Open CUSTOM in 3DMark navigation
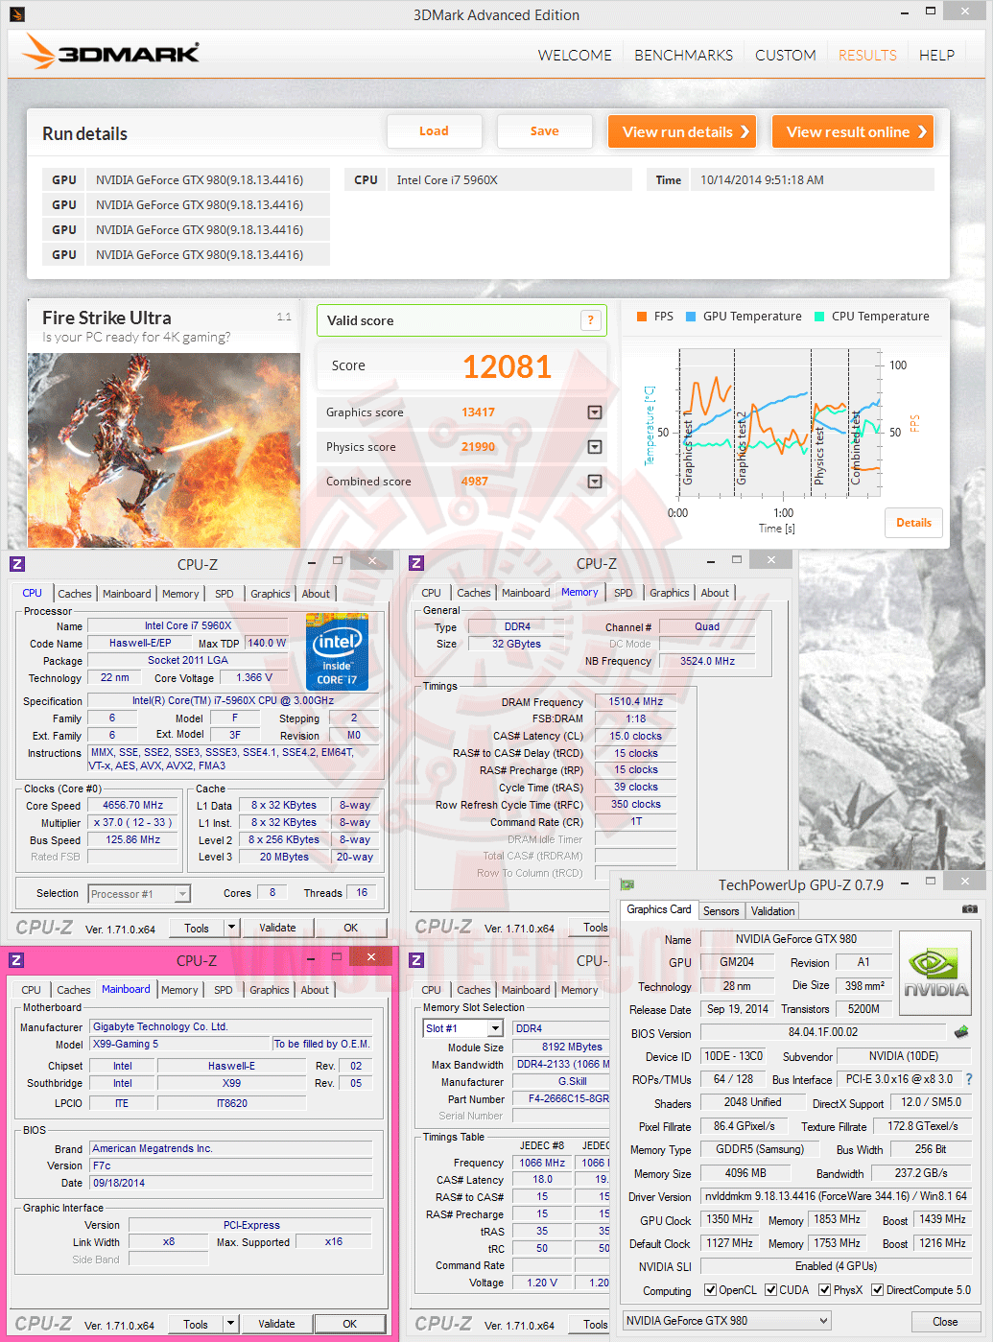 point(786,56)
